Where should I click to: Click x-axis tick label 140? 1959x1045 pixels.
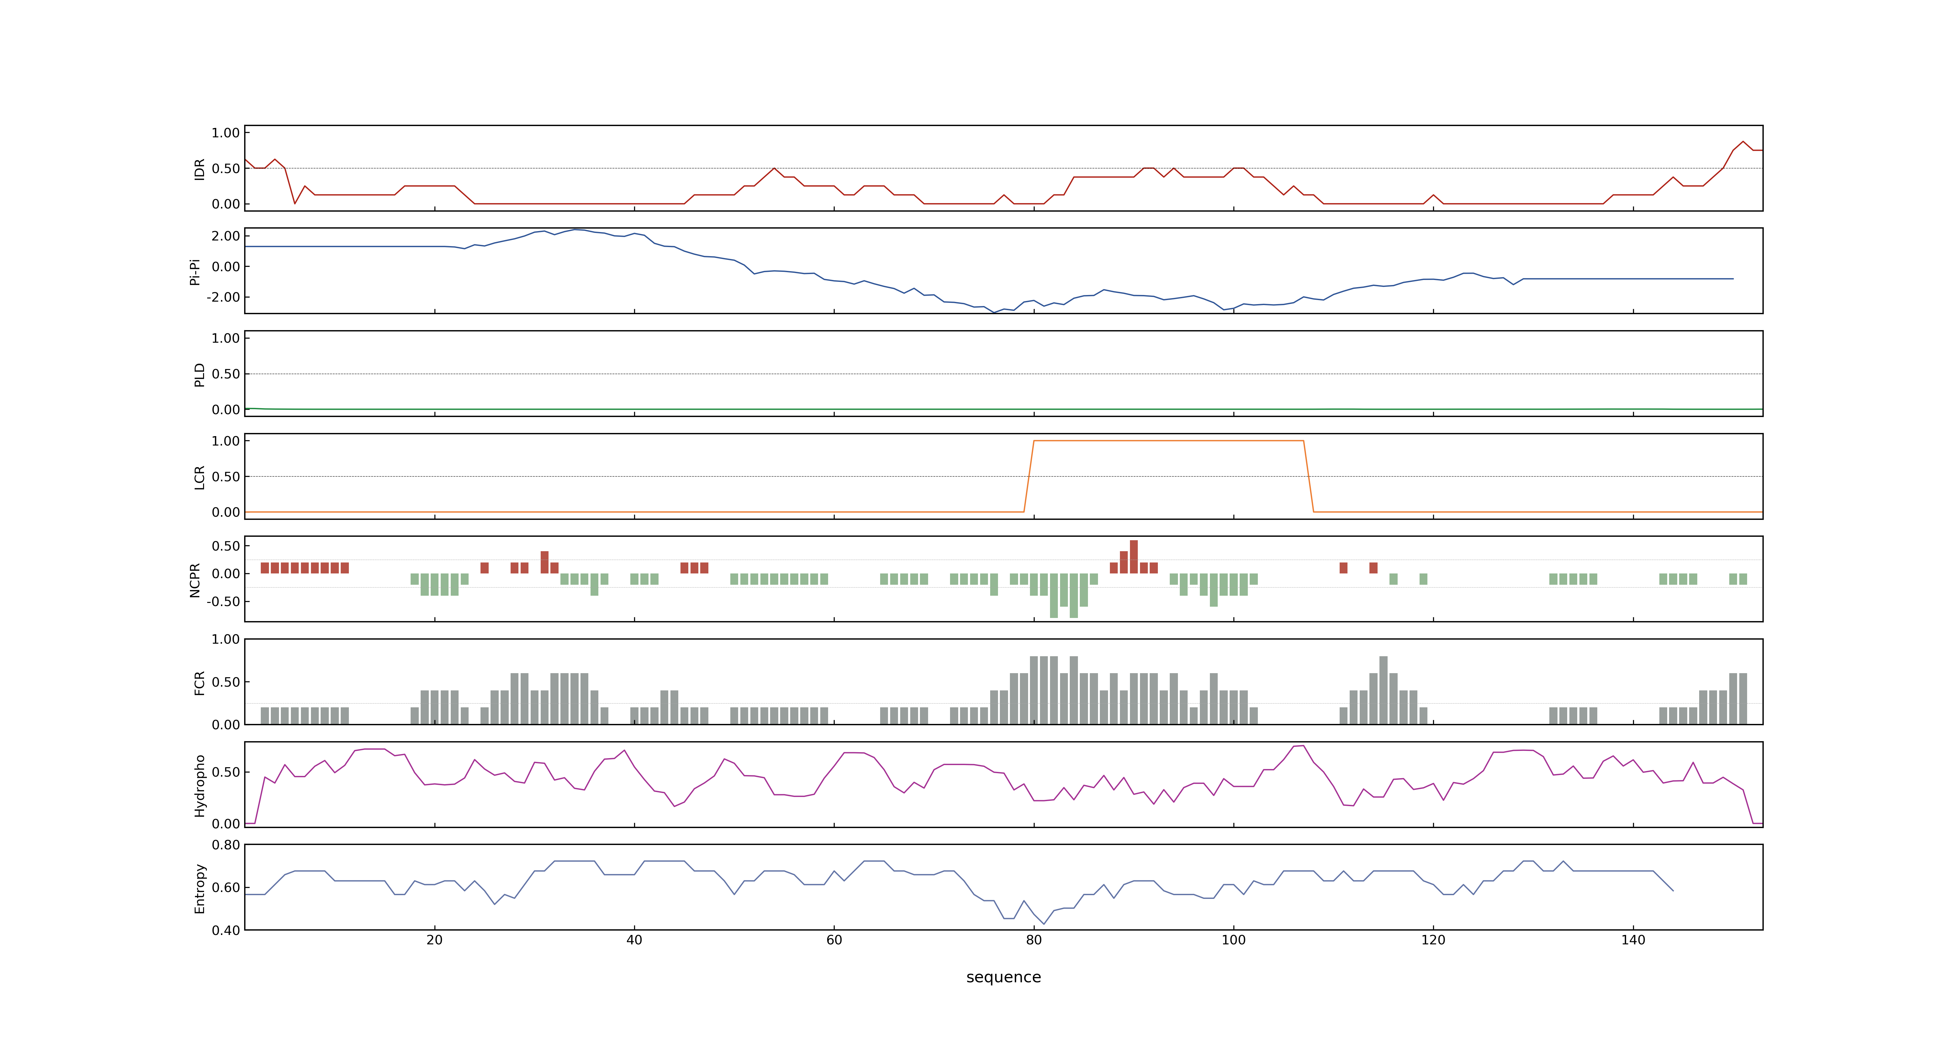click(x=1633, y=940)
